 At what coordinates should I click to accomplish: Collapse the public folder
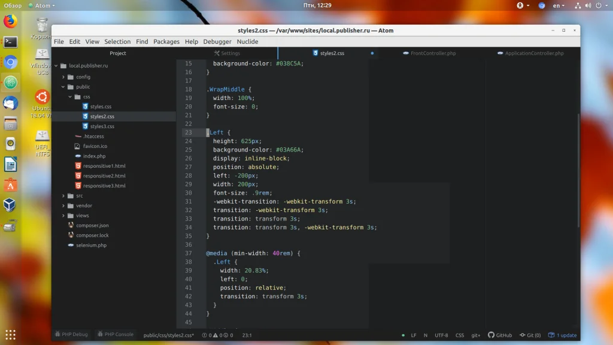click(x=83, y=87)
